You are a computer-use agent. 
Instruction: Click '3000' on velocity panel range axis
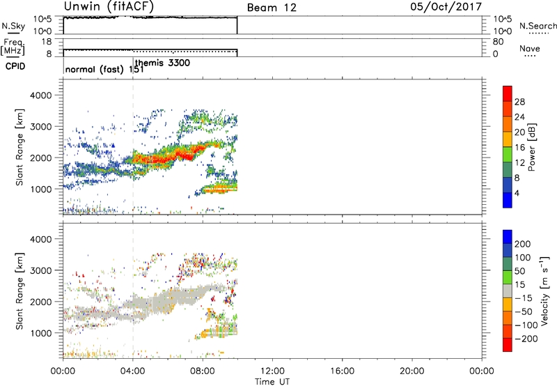pos(41,270)
